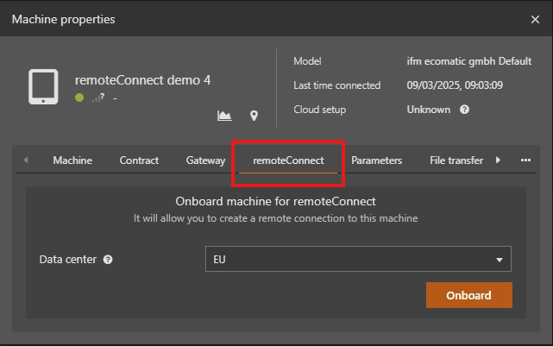The height and width of the screenshot is (346, 553).
Task: Click Data center help question mark
Action: [108, 260]
